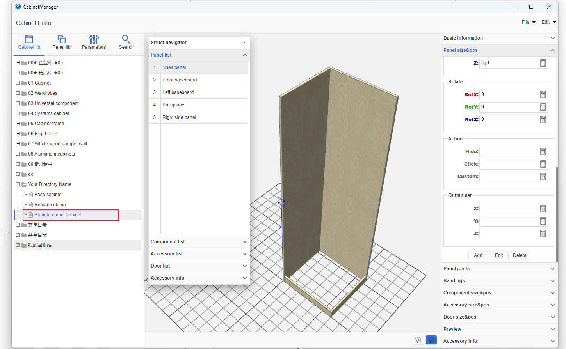Open the Parameters panel
Screen dimensions: 566x349
(x=94, y=43)
